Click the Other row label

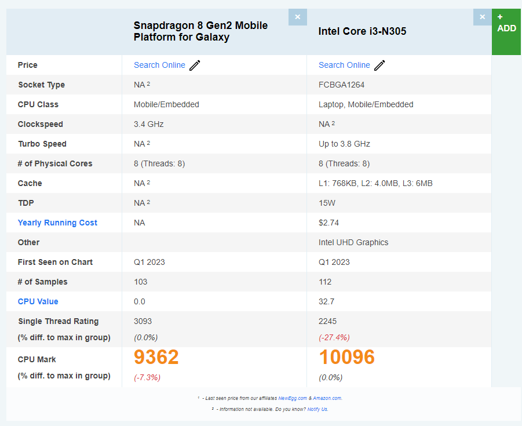pyautogui.click(x=28, y=242)
